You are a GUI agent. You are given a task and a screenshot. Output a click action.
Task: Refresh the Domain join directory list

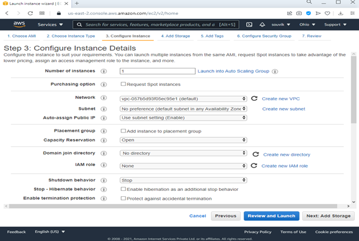tap(256, 155)
